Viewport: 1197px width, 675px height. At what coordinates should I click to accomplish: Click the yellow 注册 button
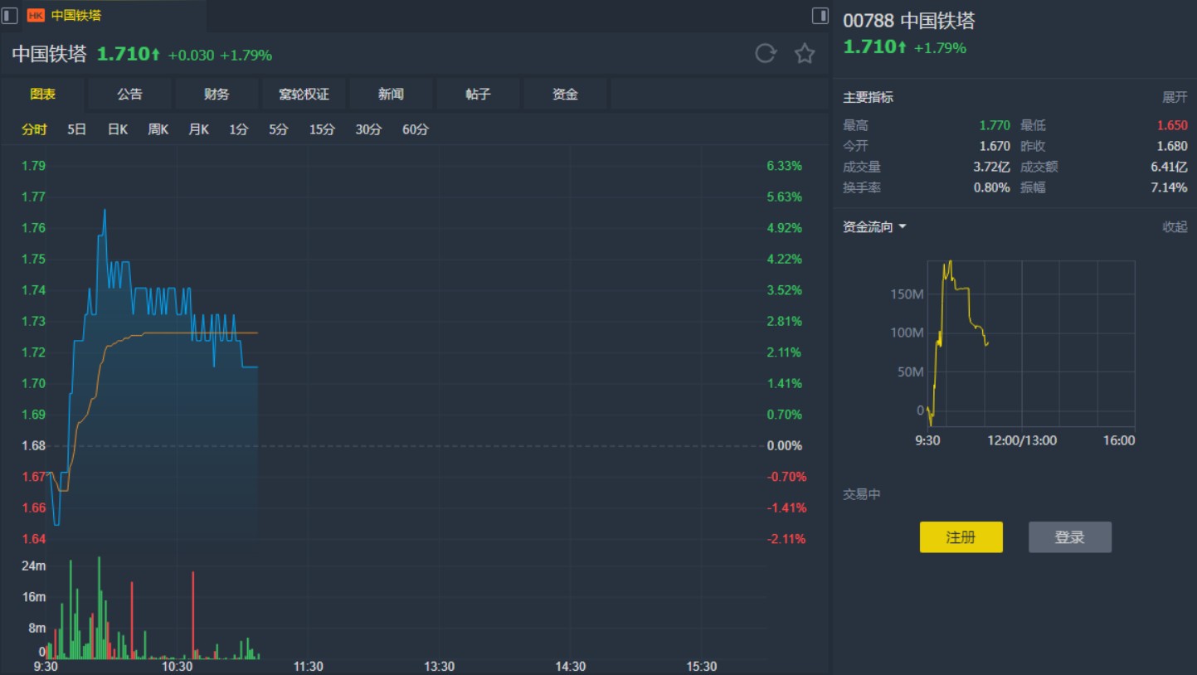click(x=961, y=537)
